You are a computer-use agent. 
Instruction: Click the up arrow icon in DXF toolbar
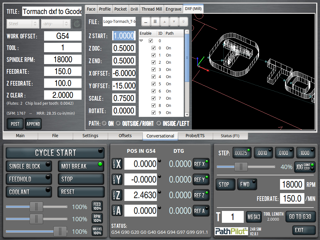(164, 22)
